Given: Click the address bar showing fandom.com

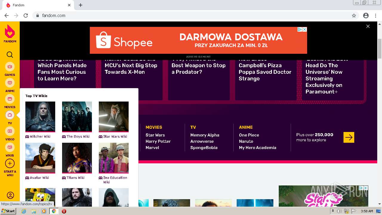Looking at the screenshot, I should coord(191,16).
